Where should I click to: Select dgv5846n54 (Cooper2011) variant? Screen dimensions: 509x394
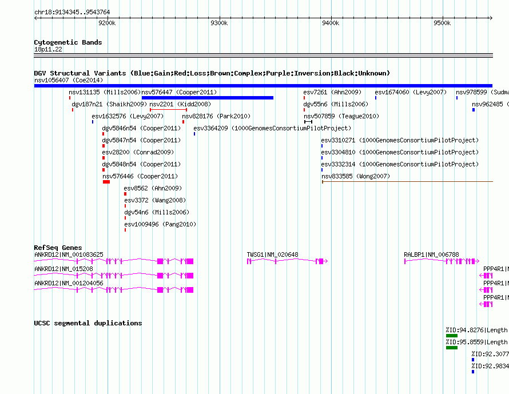(x=141, y=128)
